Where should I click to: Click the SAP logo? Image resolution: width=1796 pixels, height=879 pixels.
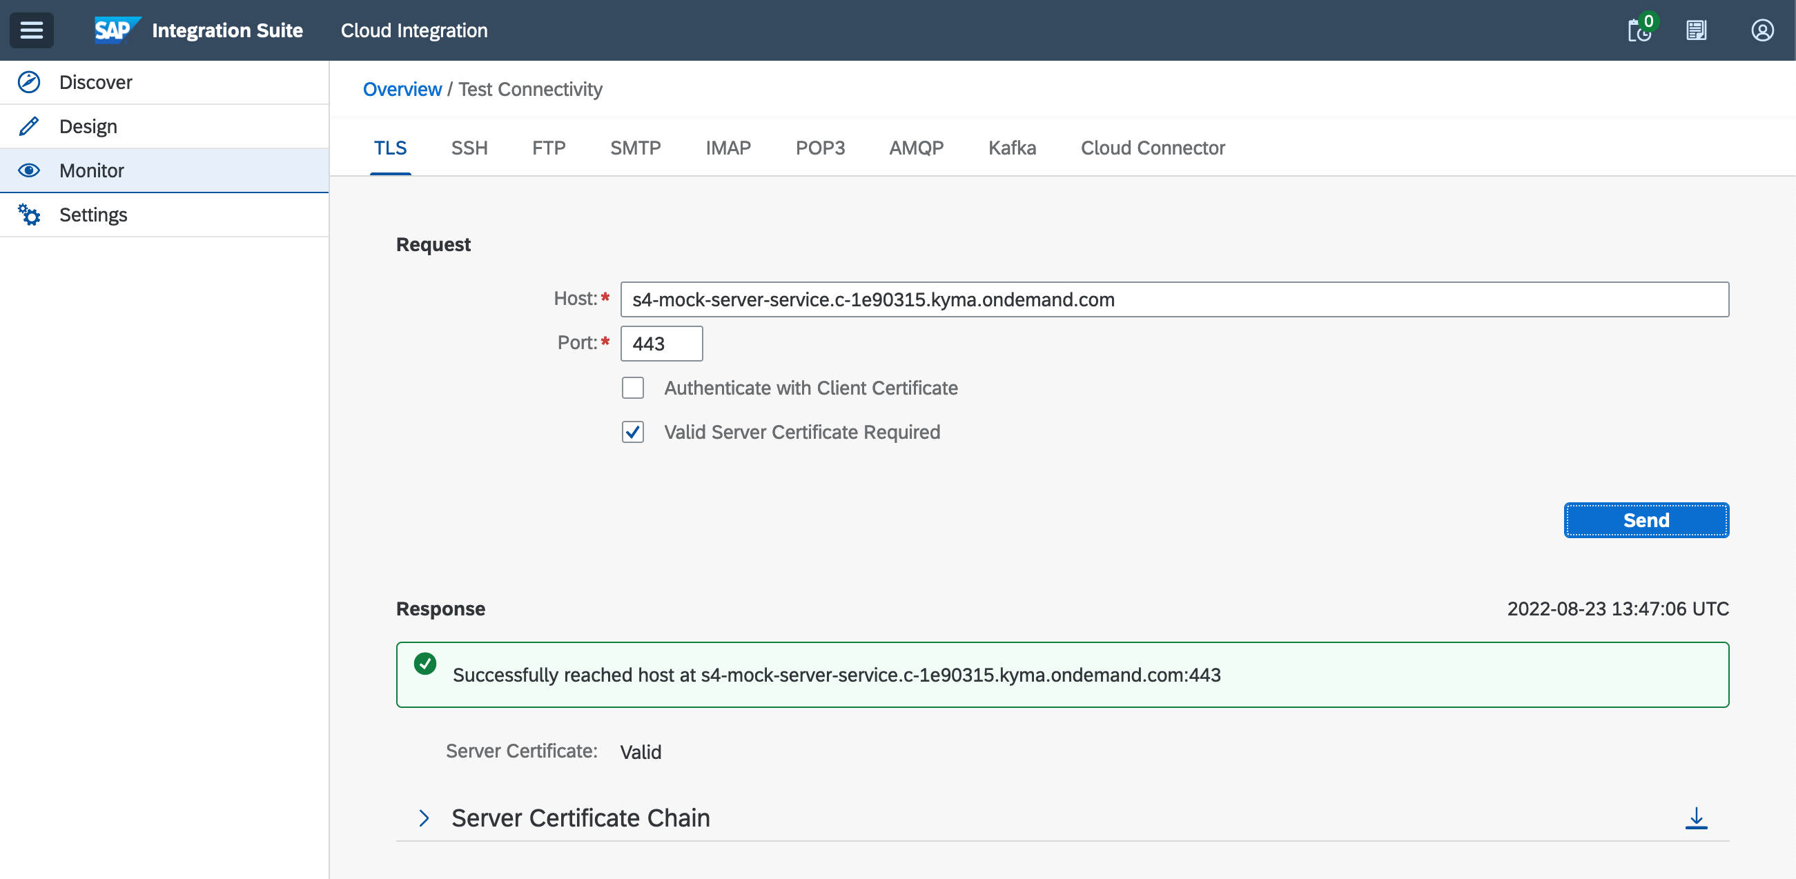117,30
